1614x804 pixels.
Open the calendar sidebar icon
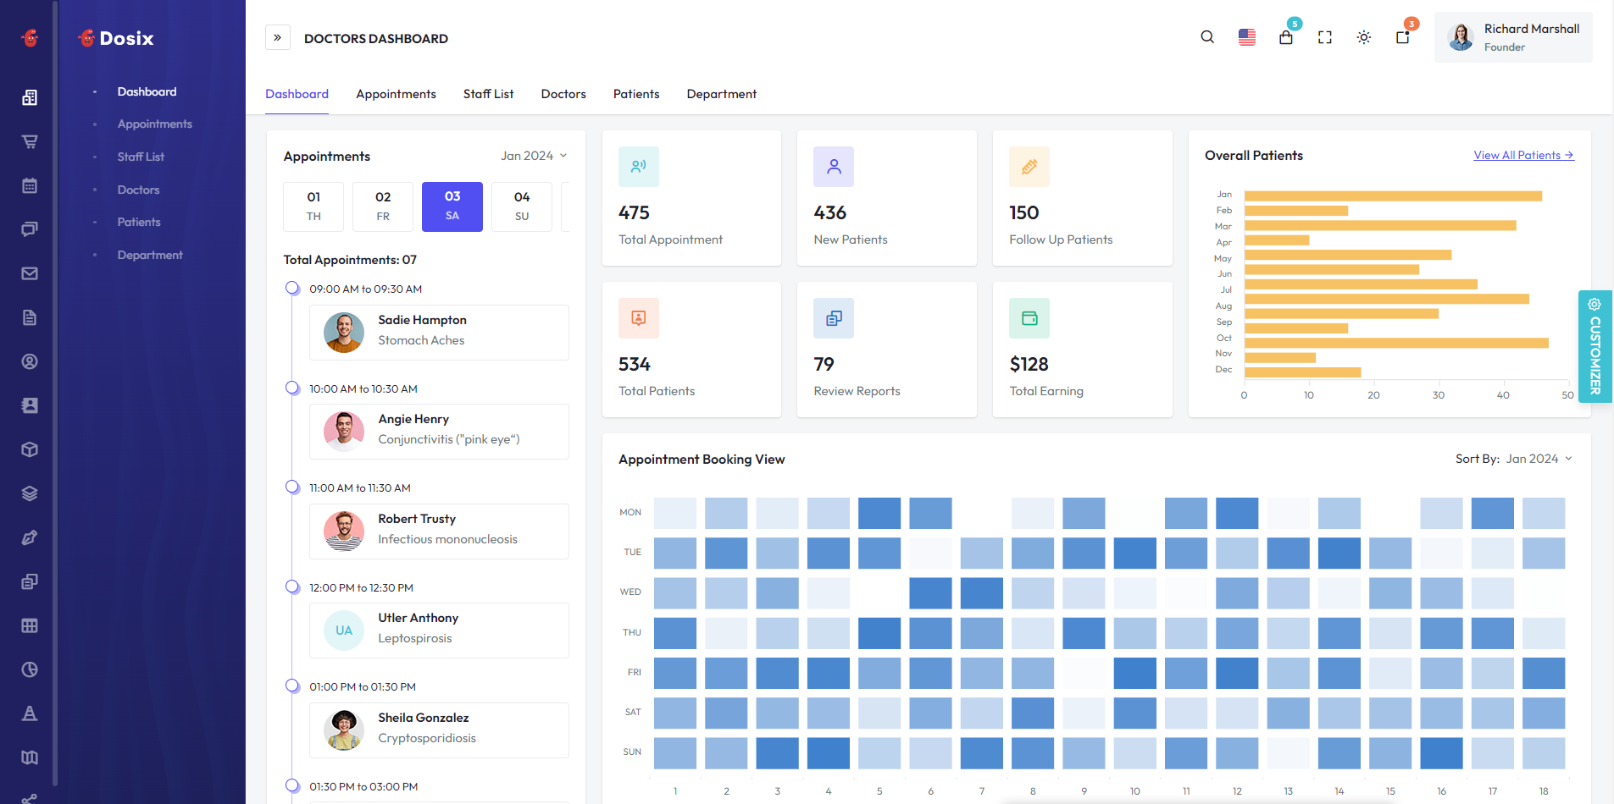tap(30, 185)
